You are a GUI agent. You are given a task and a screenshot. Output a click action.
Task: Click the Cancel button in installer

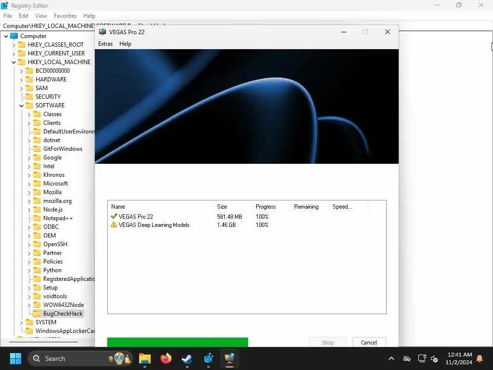click(369, 343)
